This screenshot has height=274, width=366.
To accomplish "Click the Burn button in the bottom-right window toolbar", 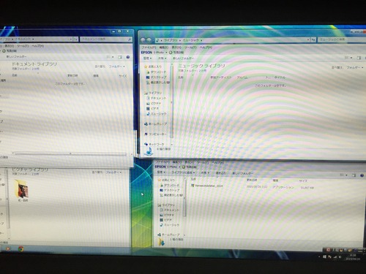I will coord(221,173).
